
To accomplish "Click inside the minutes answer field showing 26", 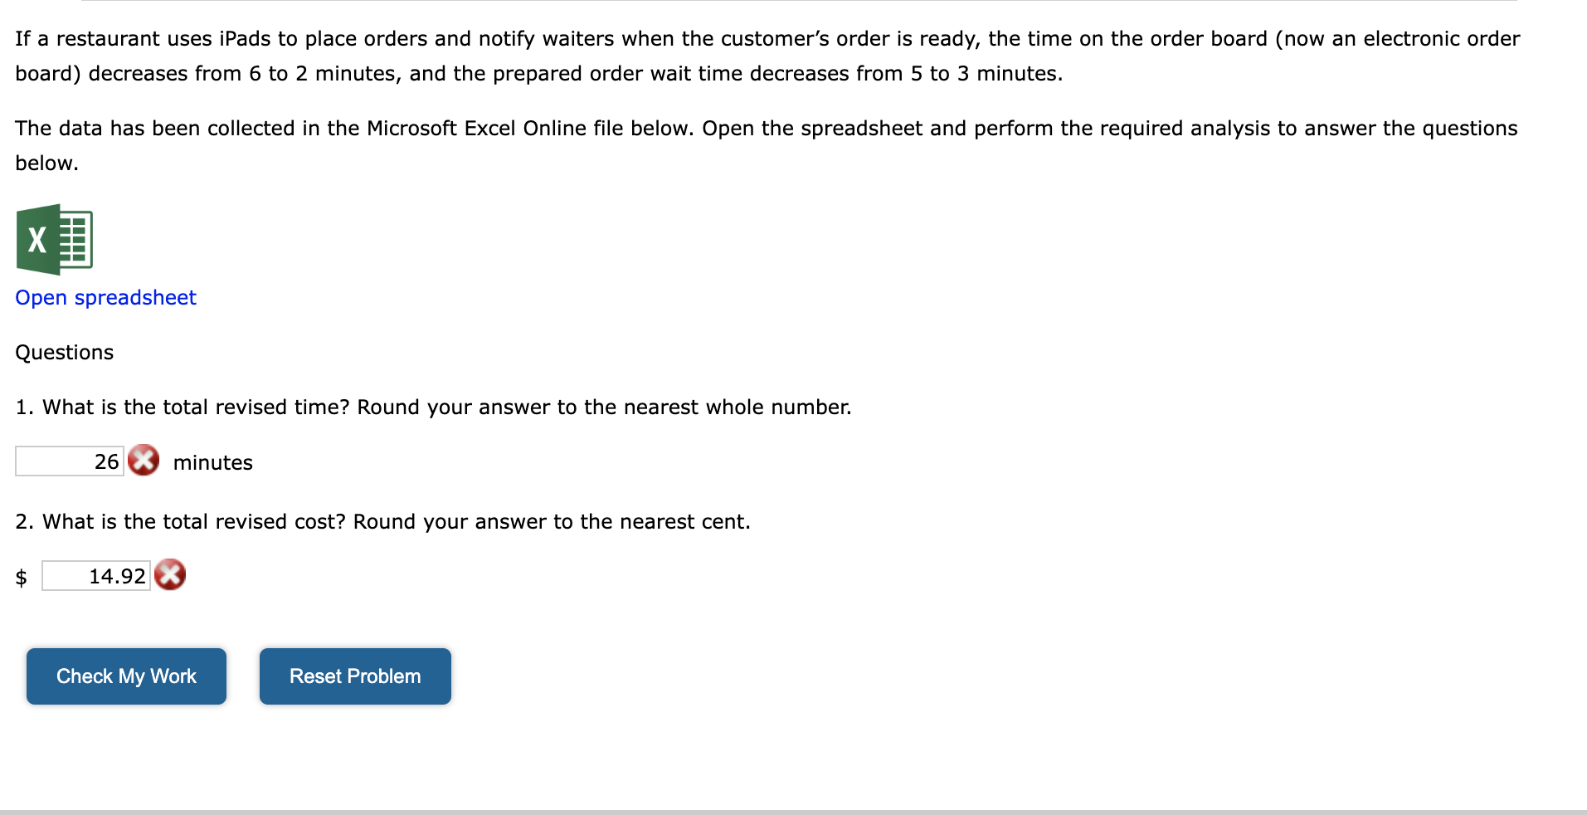I will (x=69, y=461).
